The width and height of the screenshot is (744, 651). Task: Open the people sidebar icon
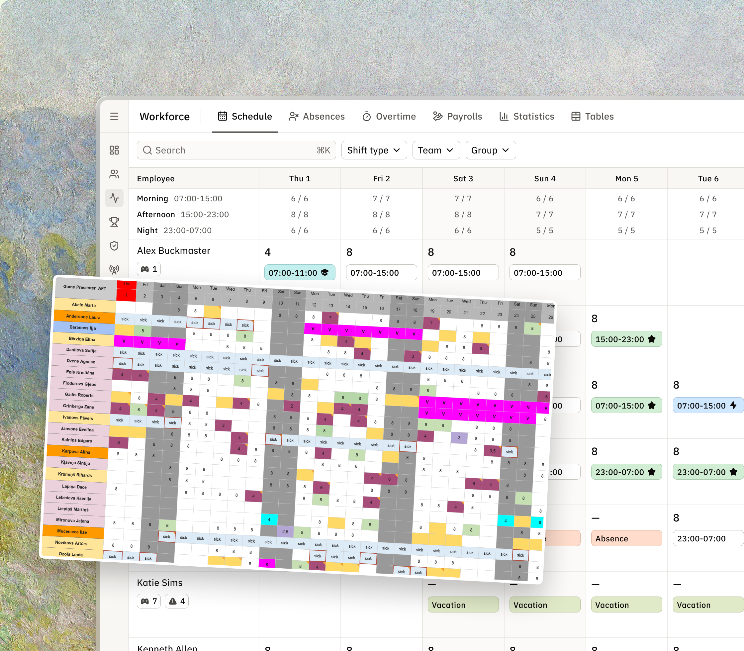pos(114,174)
